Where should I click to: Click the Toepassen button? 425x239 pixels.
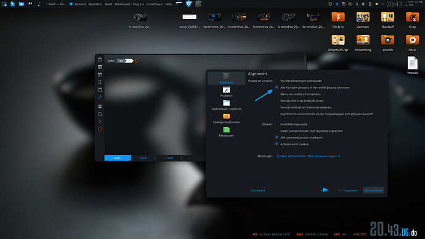pyautogui.click(x=348, y=190)
